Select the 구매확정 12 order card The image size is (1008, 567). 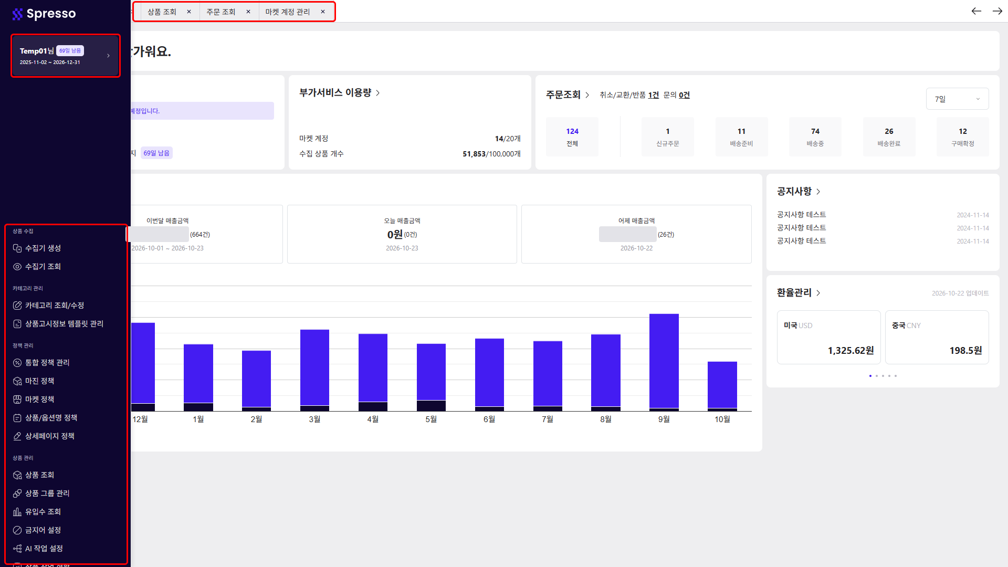tap(963, 137)
